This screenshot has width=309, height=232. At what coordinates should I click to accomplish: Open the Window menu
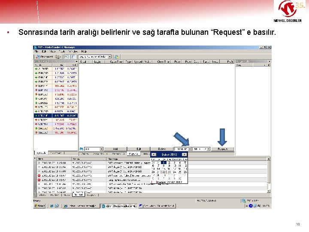pos(73,52)
